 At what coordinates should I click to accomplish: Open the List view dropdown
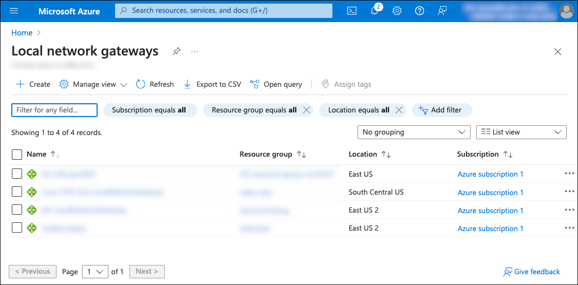click(521, 132)
